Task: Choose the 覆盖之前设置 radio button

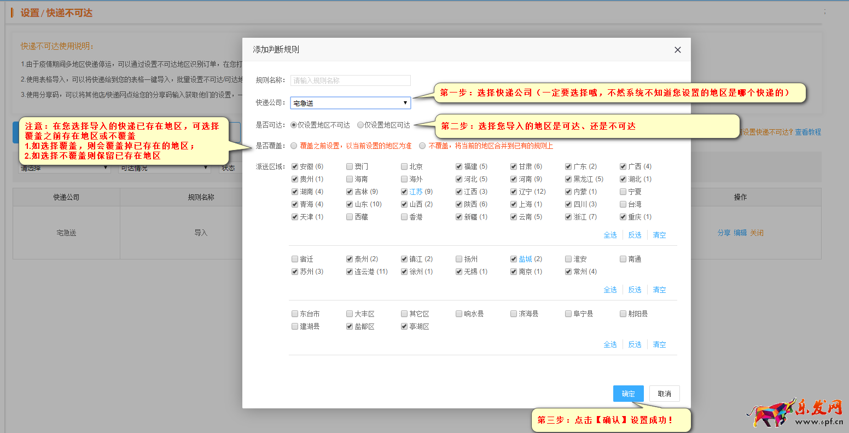Action: pos(294,146)
